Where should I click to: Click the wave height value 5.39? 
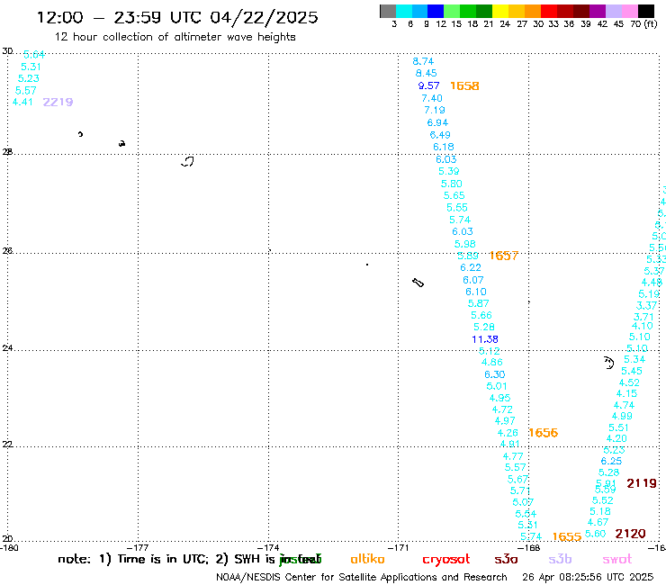(x=449, y=171)
